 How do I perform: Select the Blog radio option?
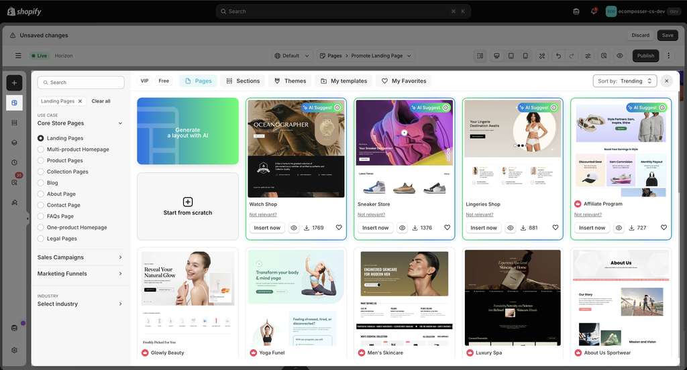pyautogui.click(x=41, y=182)
